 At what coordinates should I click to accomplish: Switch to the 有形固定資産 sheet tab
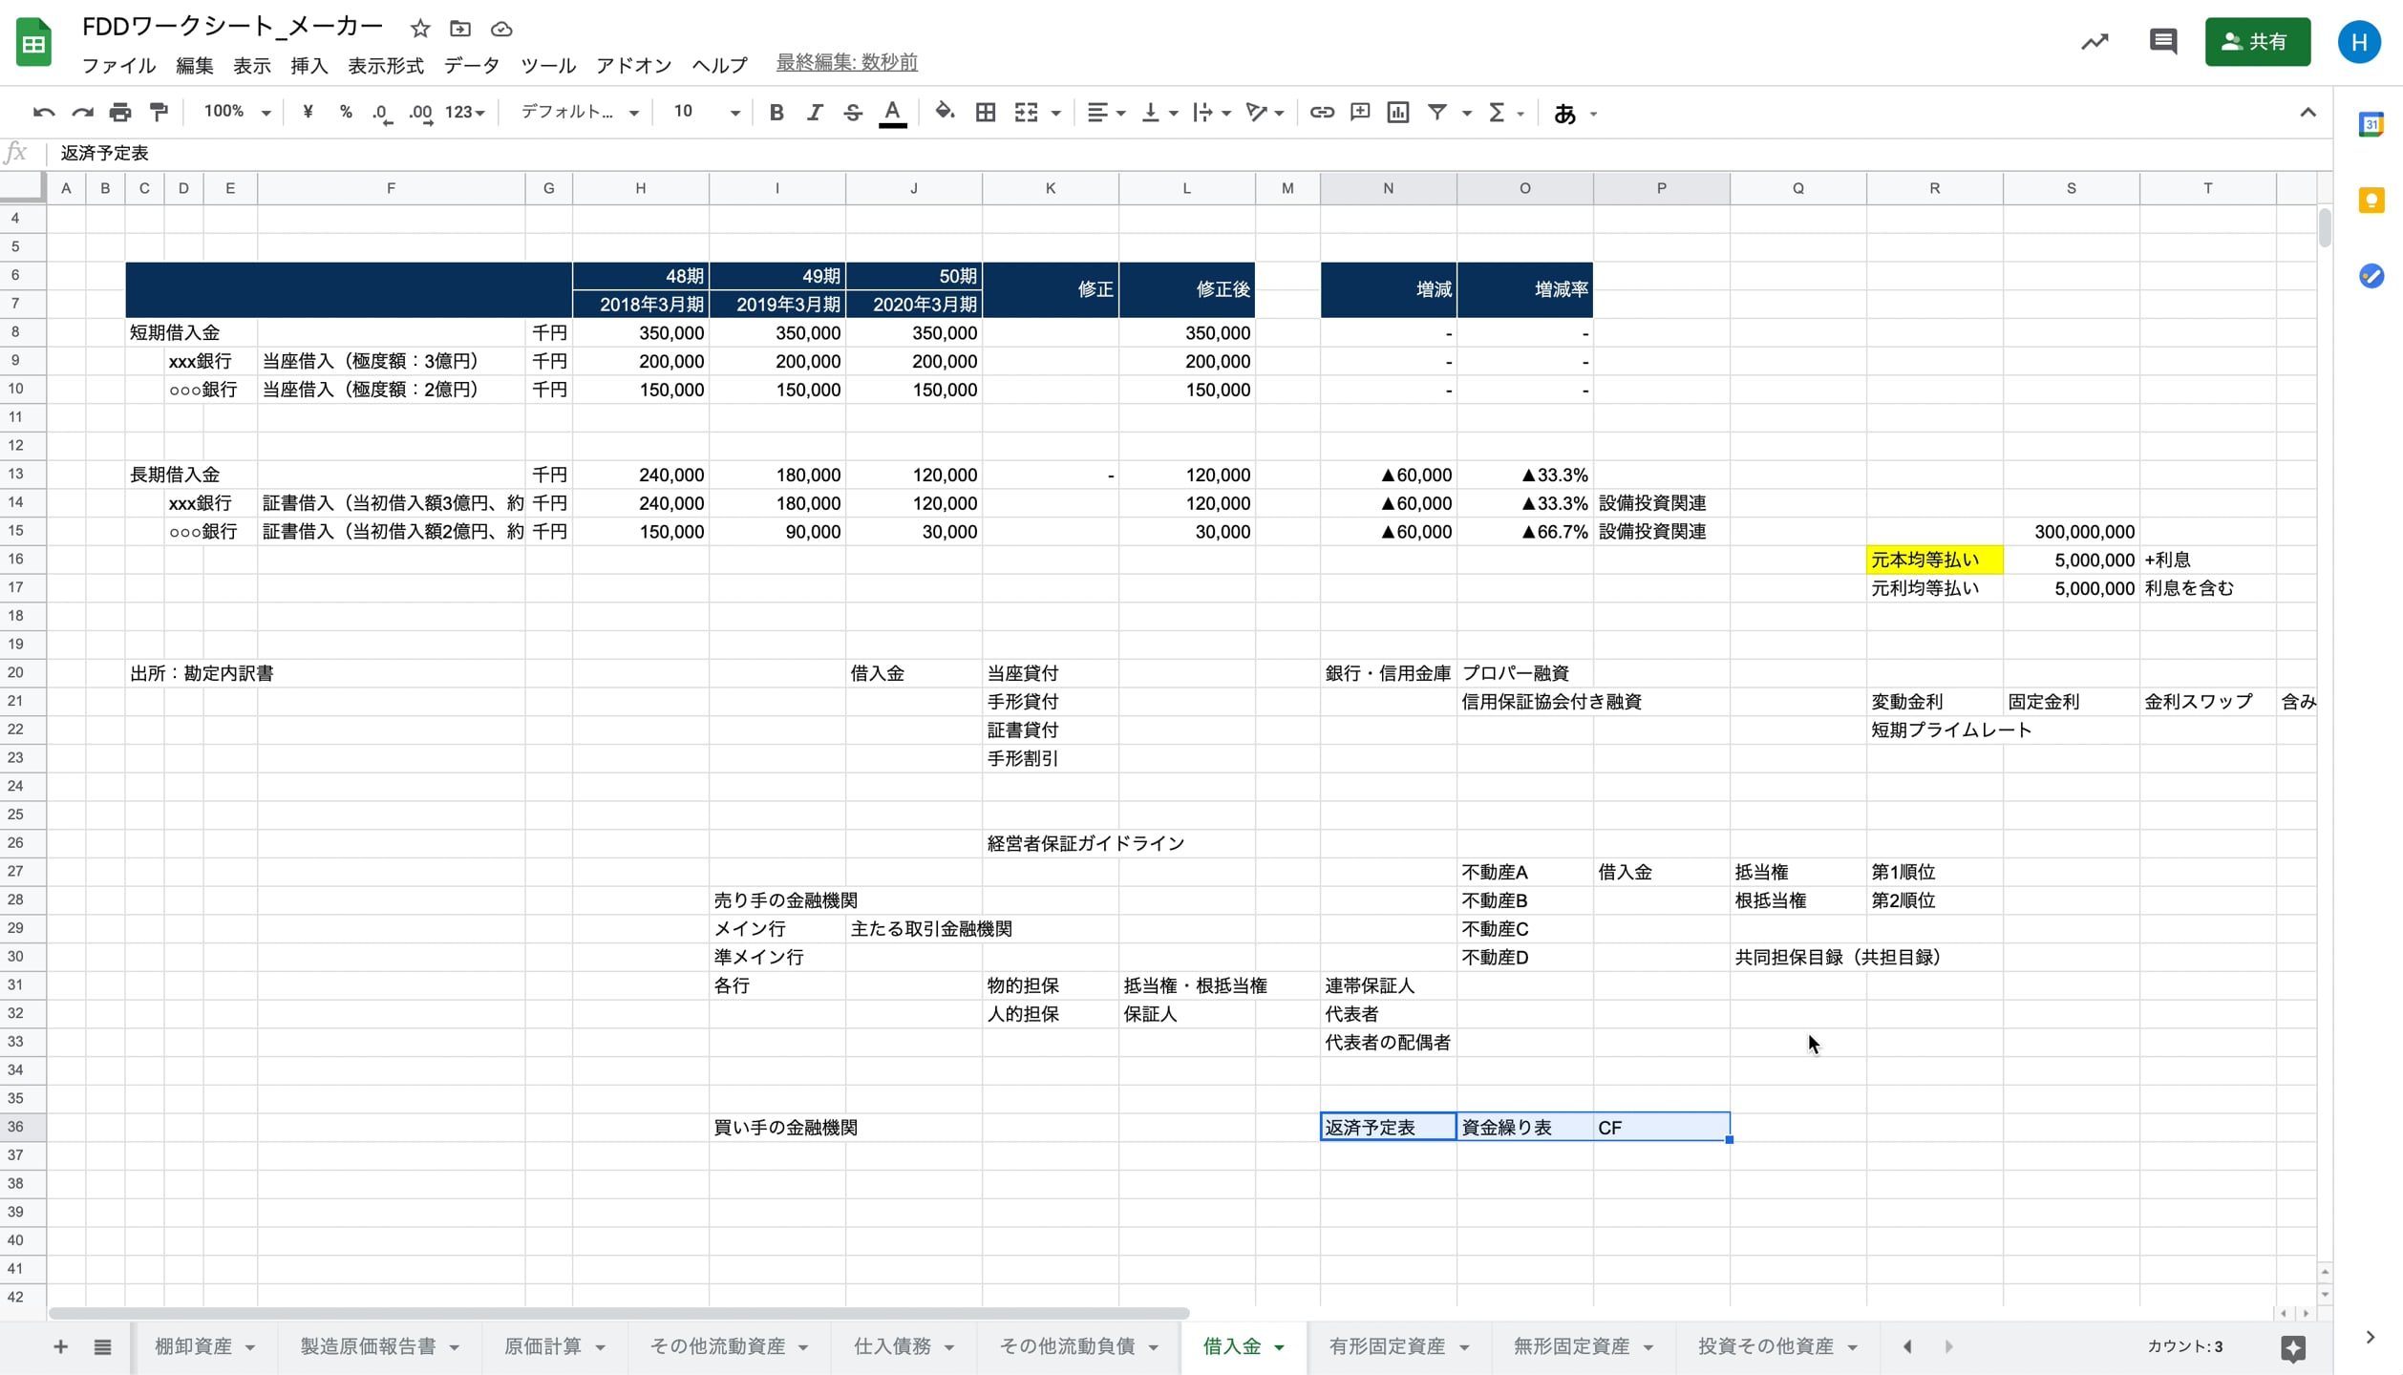click(x=1387, y=1346)
